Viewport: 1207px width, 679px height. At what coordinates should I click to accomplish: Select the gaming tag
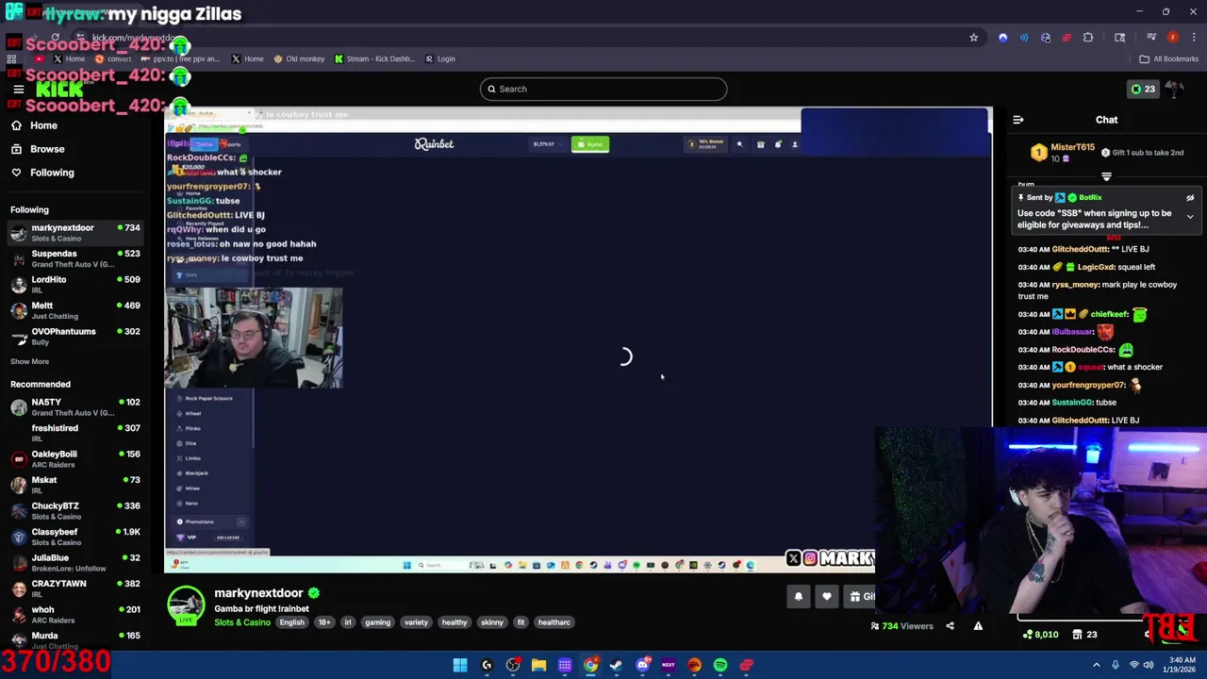(377, 622)
